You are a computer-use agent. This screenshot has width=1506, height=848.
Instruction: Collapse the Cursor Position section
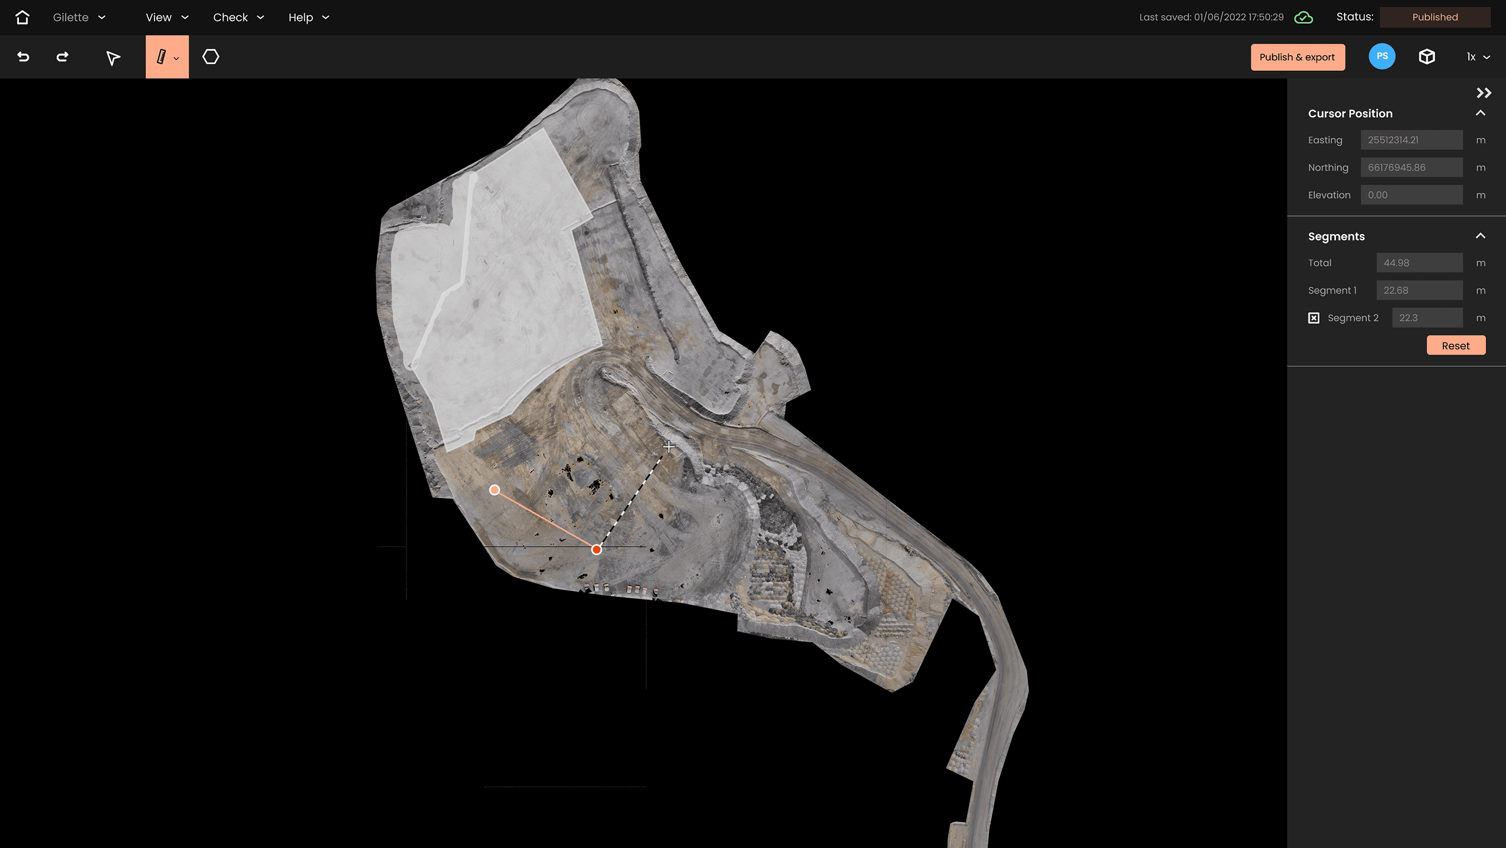point(1481,114)
